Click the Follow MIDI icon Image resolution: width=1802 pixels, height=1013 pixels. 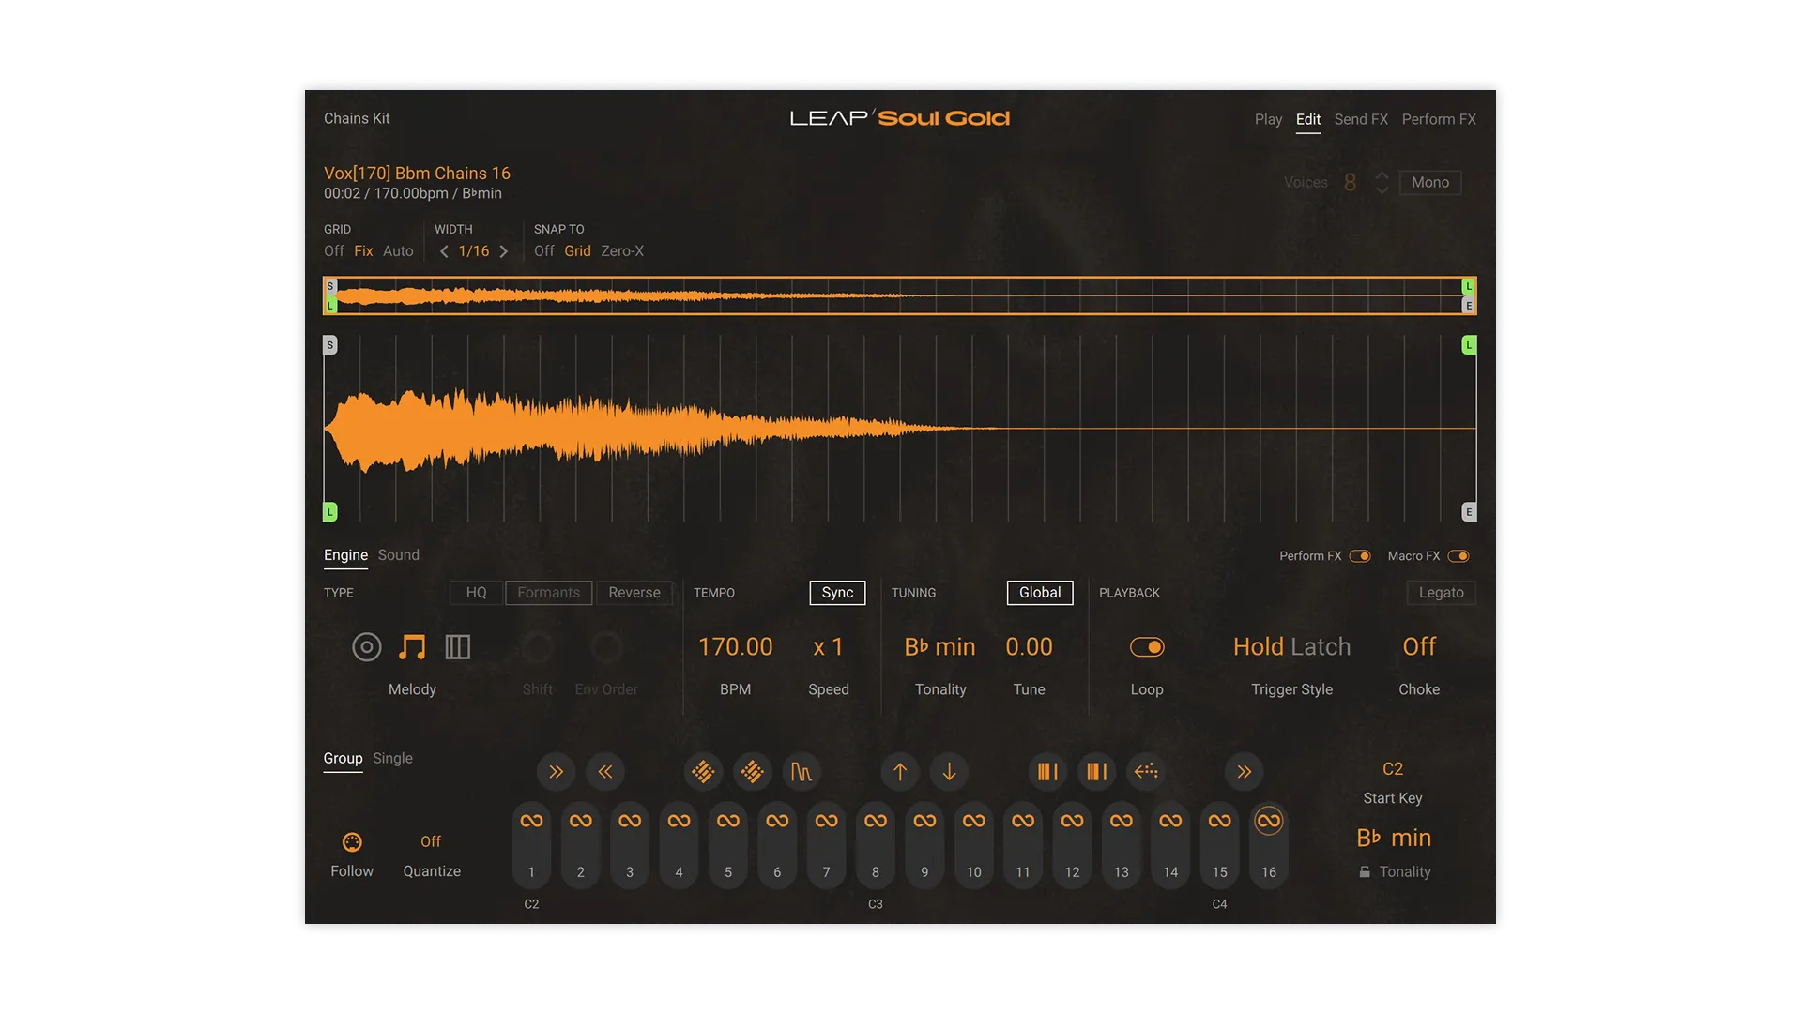352,842
